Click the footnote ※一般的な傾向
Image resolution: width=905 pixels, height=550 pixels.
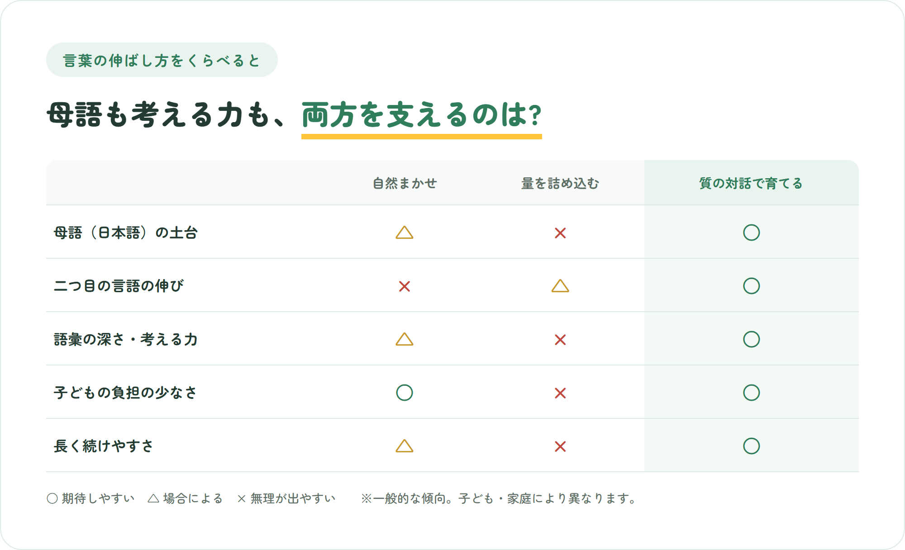(499, 498)
